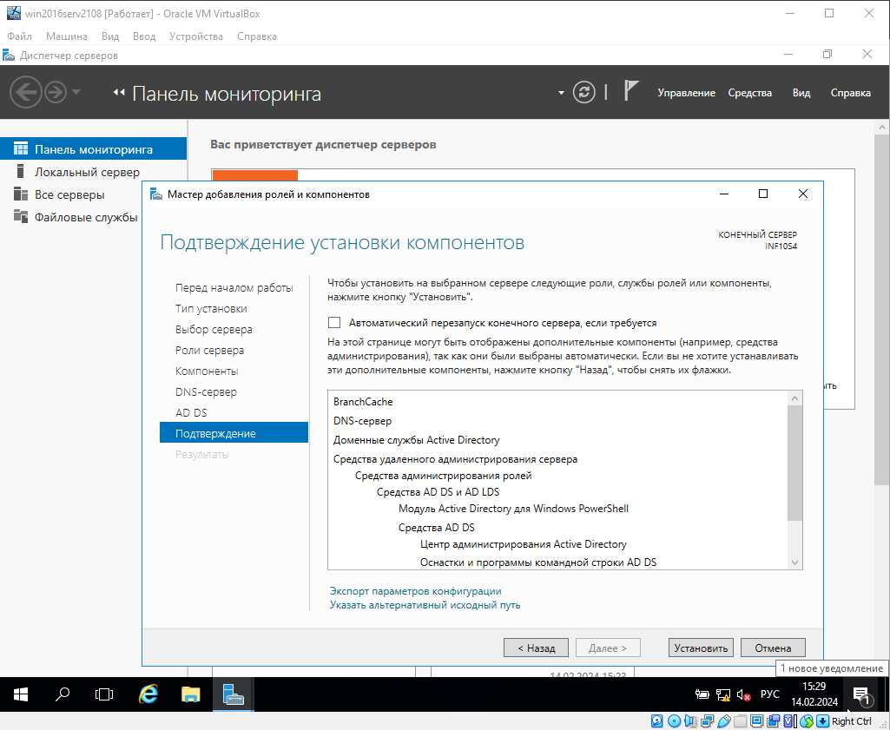Click Экспорт параметров конфигурации link
The image size is (890, 730).
pos(416,591)
